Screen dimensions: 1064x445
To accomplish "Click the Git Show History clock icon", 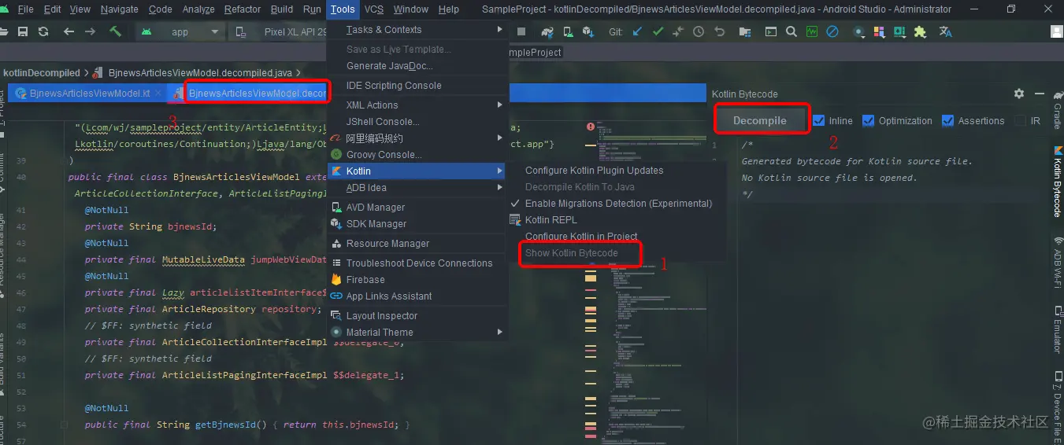I will coord(699,32).
